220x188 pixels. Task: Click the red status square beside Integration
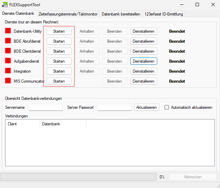tap(8, 71)
